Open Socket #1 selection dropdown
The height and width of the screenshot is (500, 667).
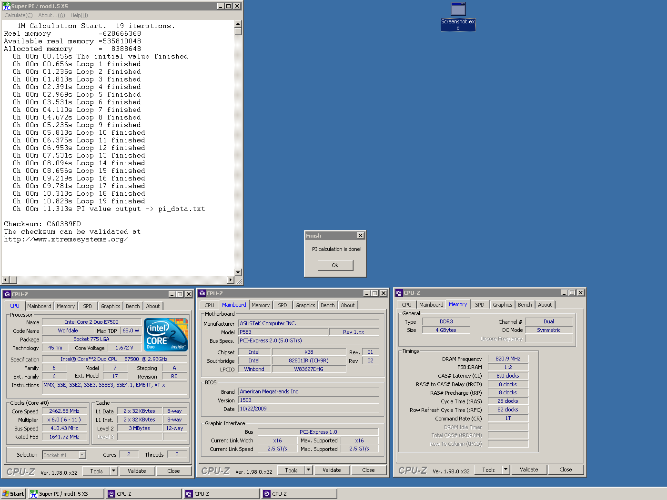[82, 455]
